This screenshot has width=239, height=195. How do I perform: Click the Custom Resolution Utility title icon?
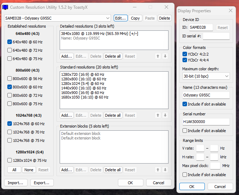[x=5, y=7]
